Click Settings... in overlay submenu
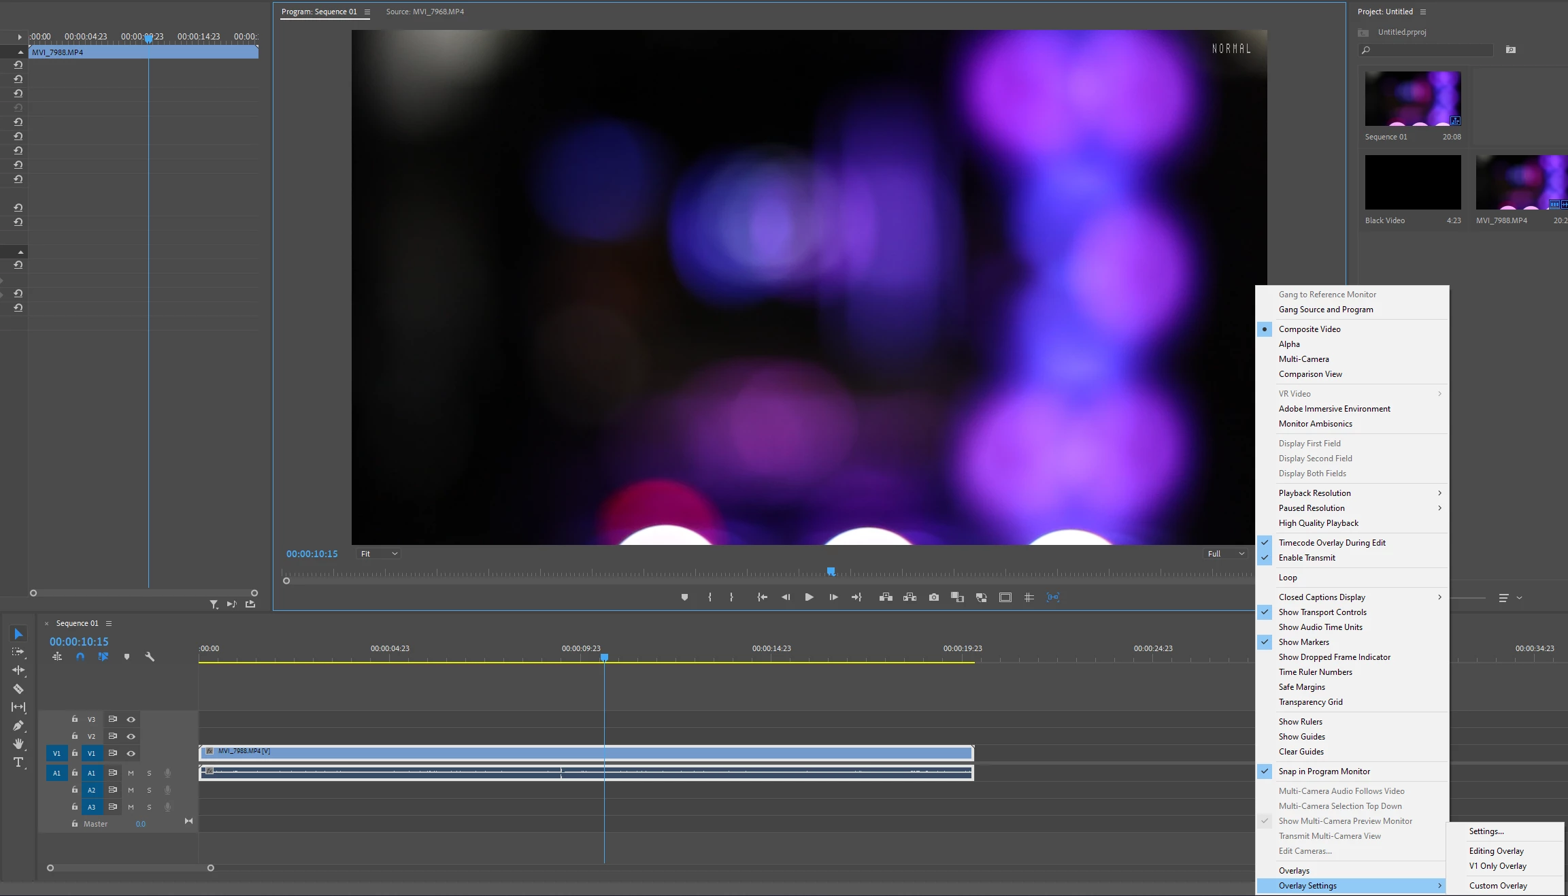Screen dimensions: 1568x896 pyautogui.click(x=1486, y=831)
